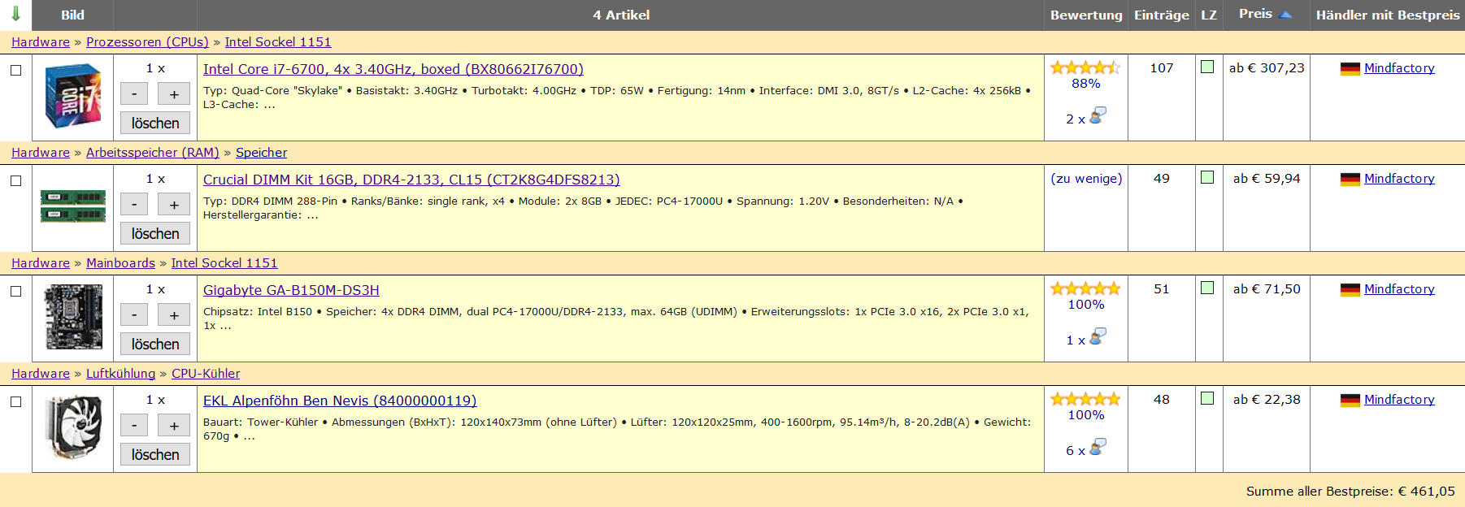Open EKL Alpenföhn Ben Nevis product link
Screen dimensions: 1465x507
[340, 401]
